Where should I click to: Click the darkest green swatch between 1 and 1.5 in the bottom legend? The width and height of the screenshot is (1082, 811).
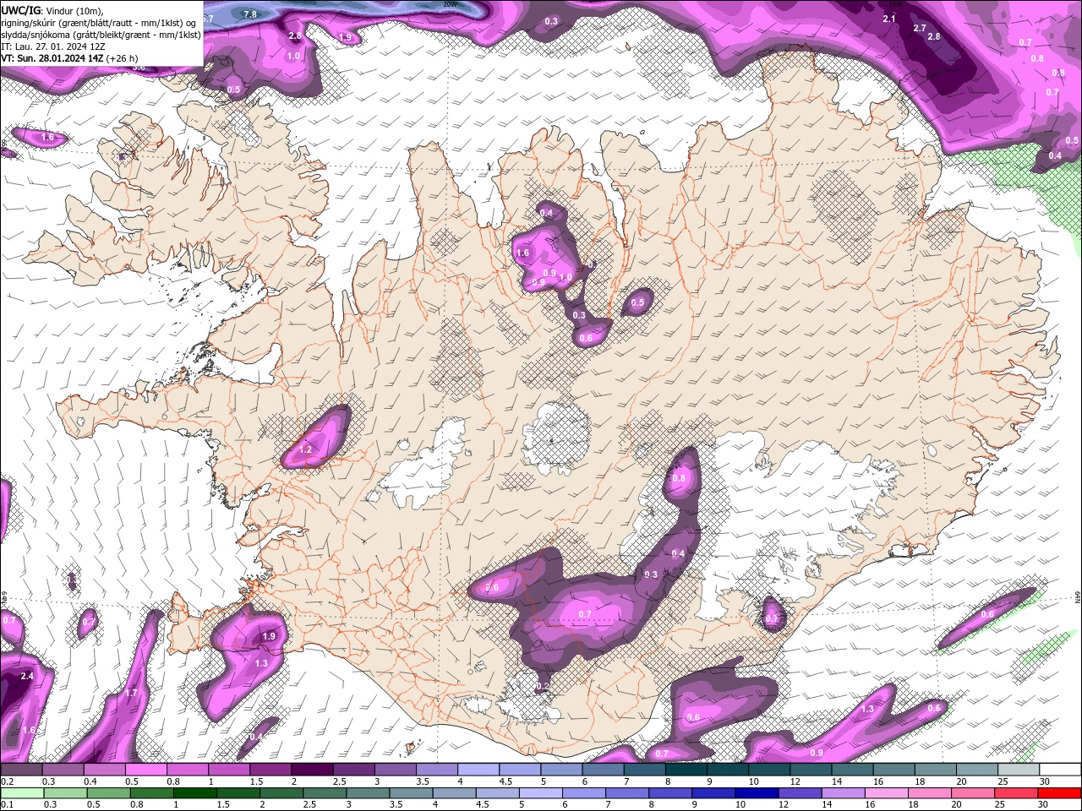point(195,793)
